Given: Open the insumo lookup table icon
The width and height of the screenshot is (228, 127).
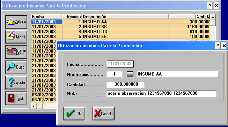Looking at the screenshot, I should pos(130,74).
